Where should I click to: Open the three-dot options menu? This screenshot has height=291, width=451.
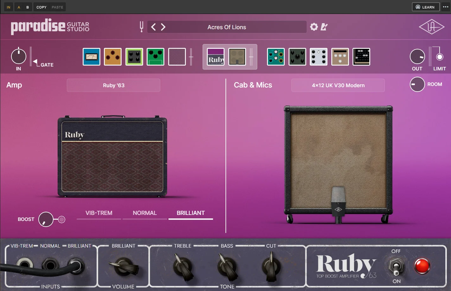446,7
